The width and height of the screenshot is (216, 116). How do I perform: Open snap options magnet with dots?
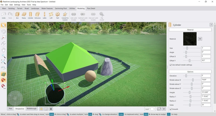(4, 86)
